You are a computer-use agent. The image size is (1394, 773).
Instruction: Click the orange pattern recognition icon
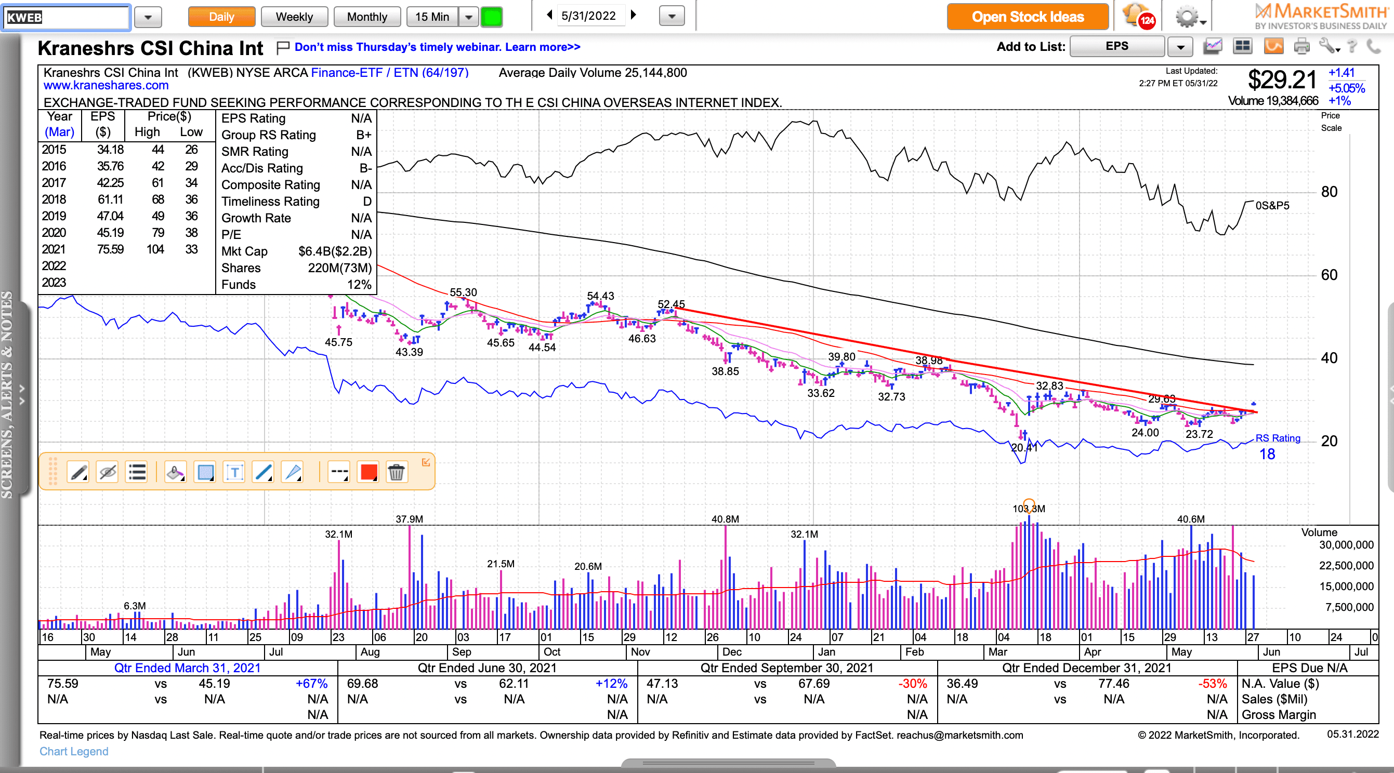1273,47
